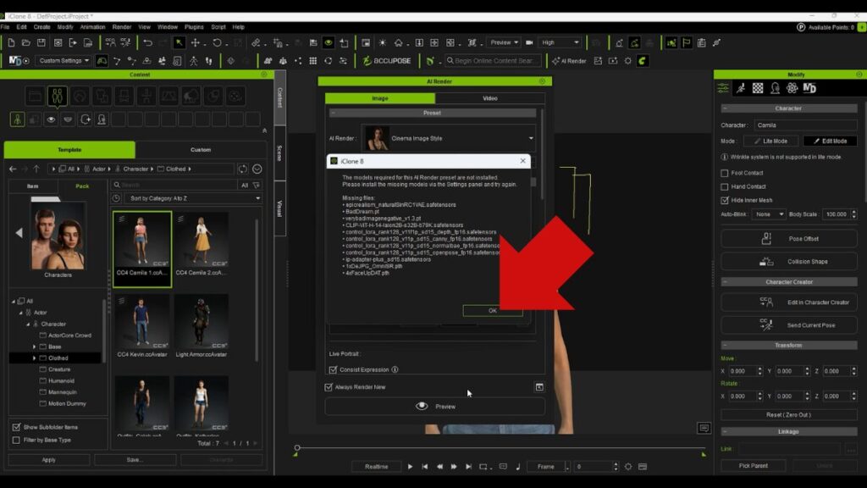Jump to the last frame
Viewport: 867px width, 488px height.
468,467
